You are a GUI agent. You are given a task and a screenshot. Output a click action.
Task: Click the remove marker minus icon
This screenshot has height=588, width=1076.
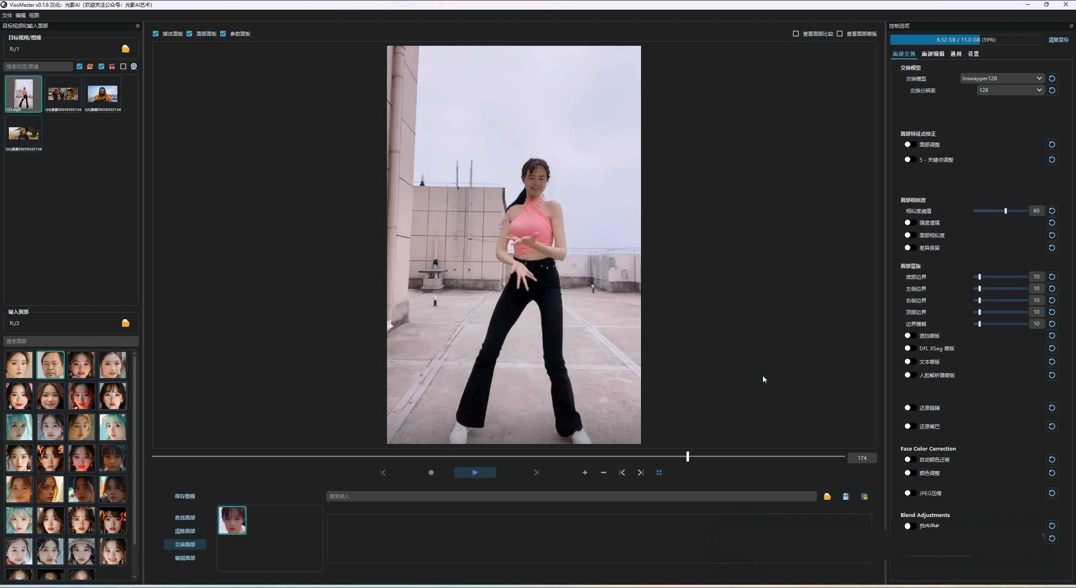[x=603, y=473]
